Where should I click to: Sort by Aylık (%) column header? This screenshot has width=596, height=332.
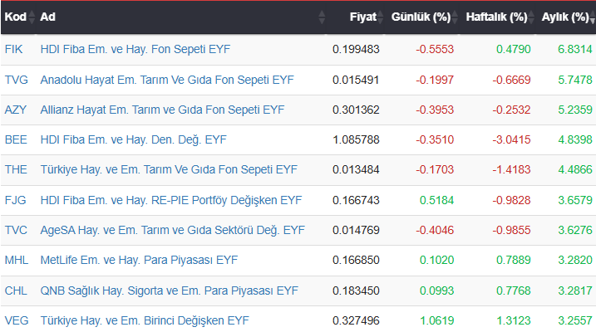565,17
